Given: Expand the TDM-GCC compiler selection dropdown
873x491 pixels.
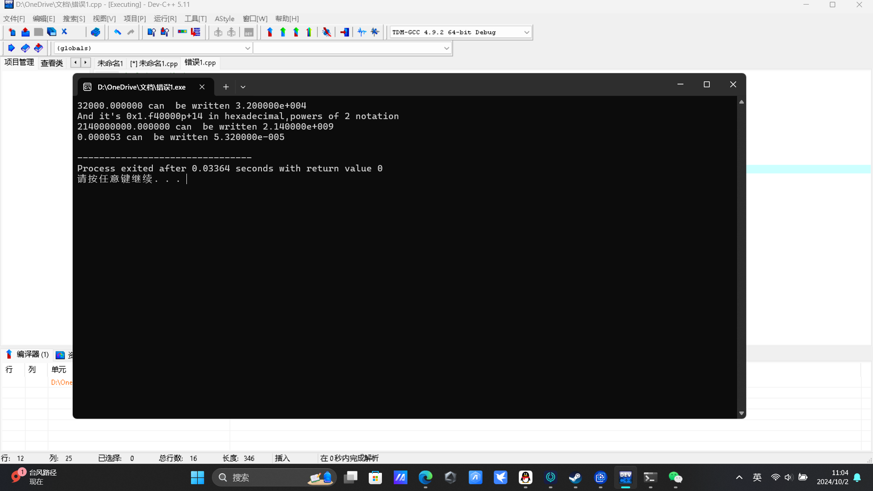Looking at the screenshot, I should pos(527,32).
